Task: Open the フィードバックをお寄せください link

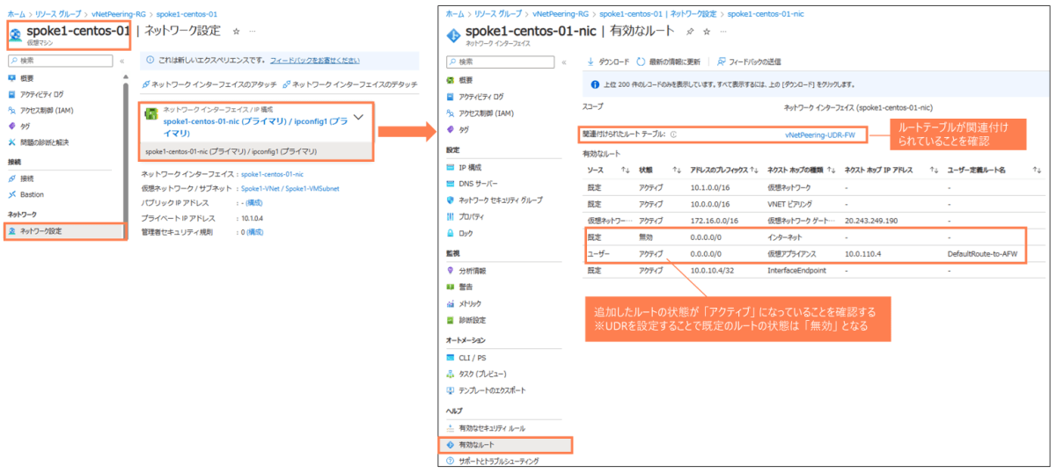Action: (x=313, y=61)
